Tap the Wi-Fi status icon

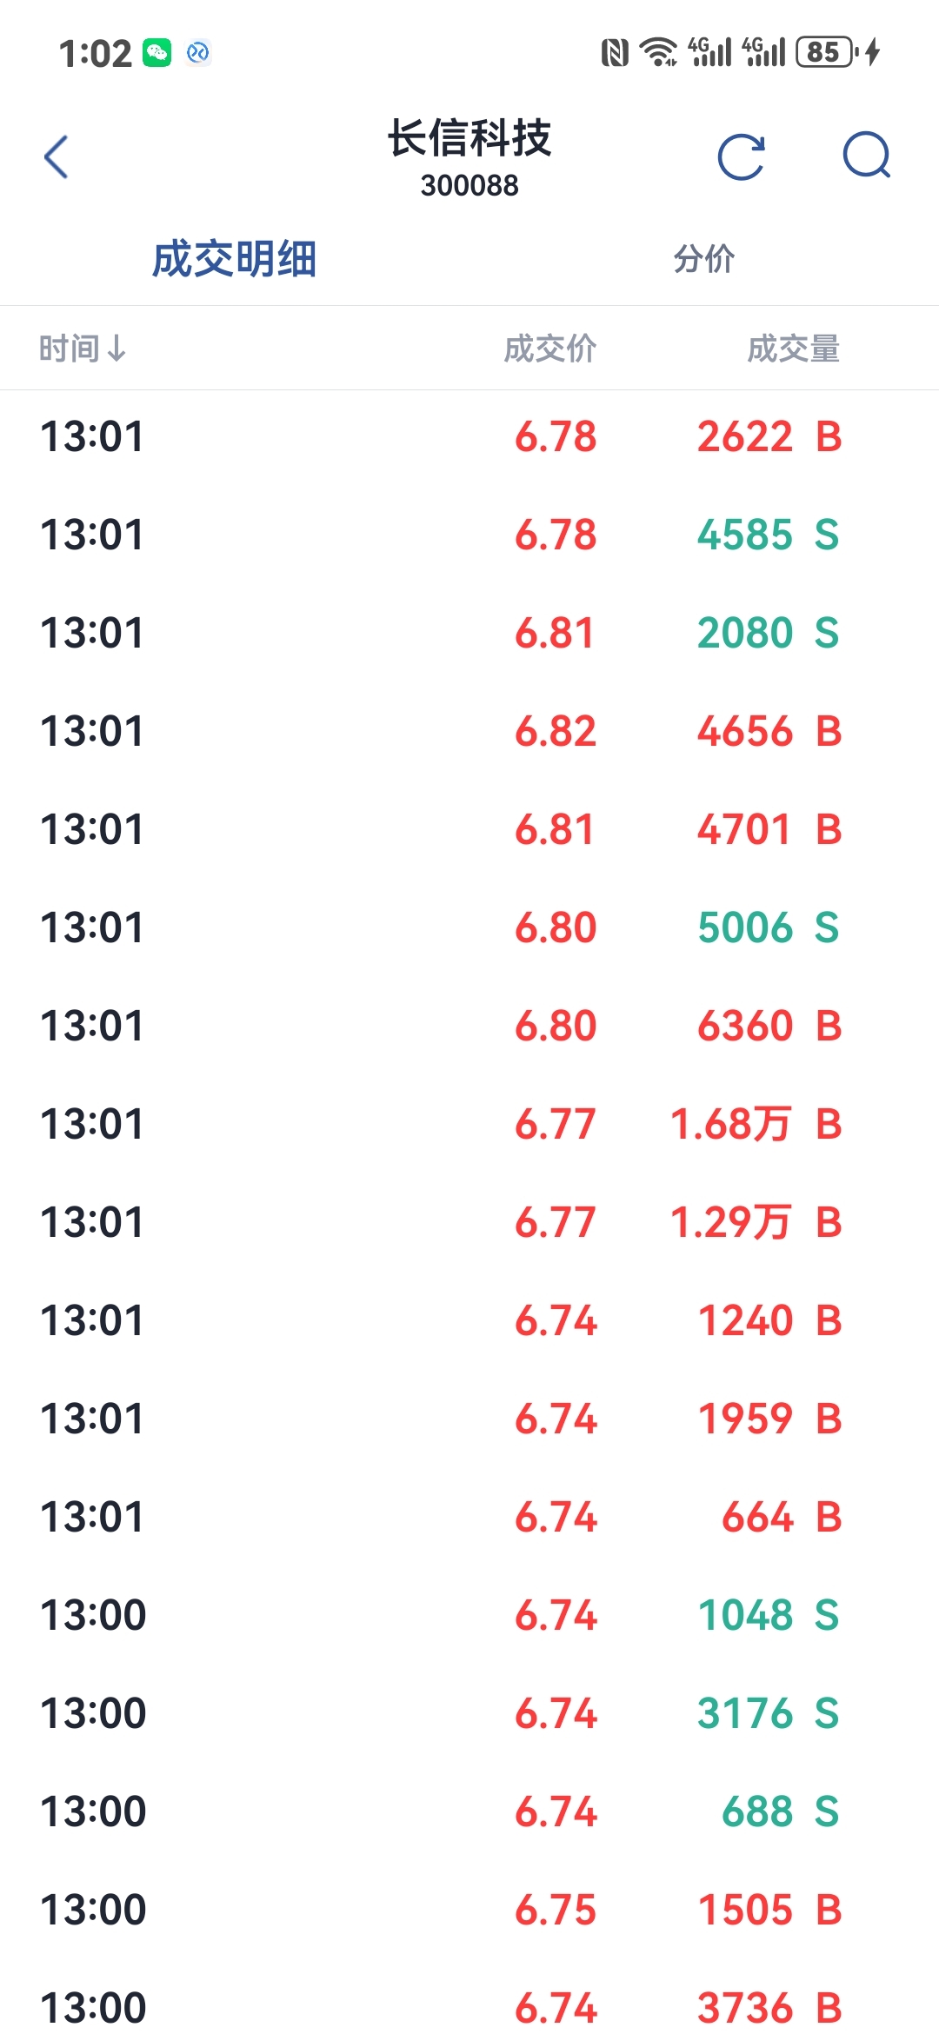(x=659, y=52)
